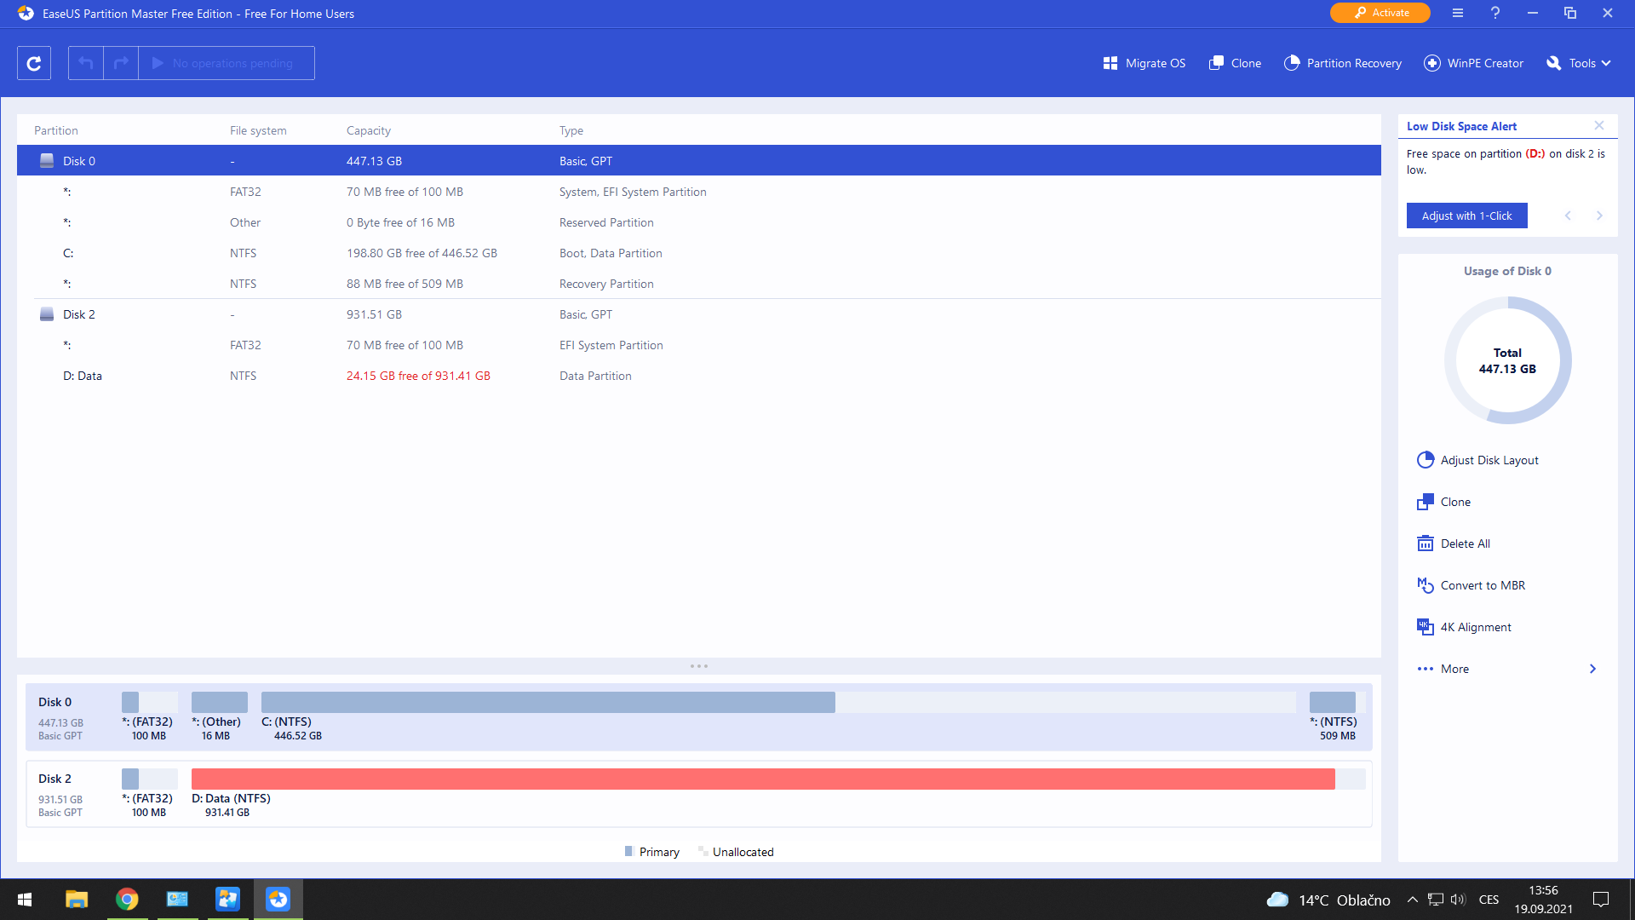Show next alert with right arrow

pyautogui.click(x=1599, y=216)
